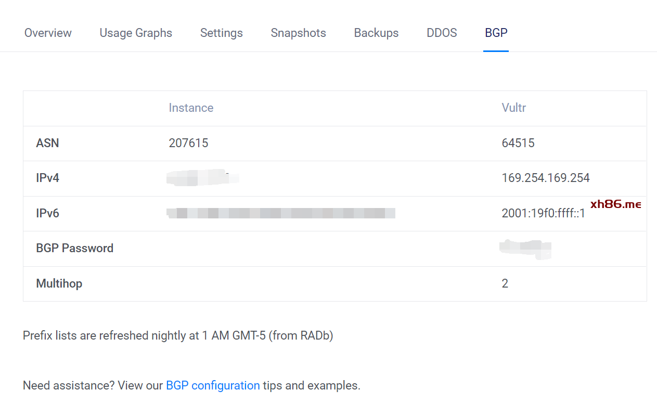Click the Instance ASN value 207615
The width and height of the screenshot is (657, 416).
188,143
